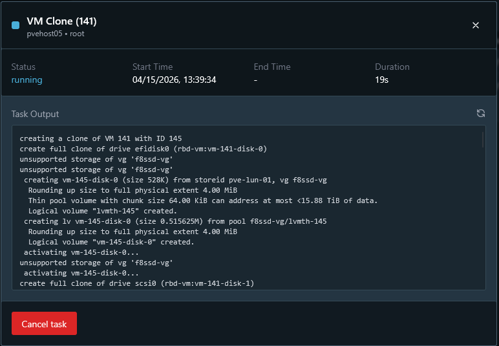499x346 pixels.
Task: Click the Duration column label
Action: [x=392, y=67]
